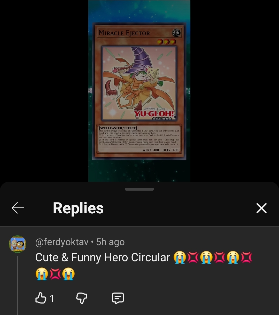
Task: Tap the starry background below the card
Action: pos(139,171)
